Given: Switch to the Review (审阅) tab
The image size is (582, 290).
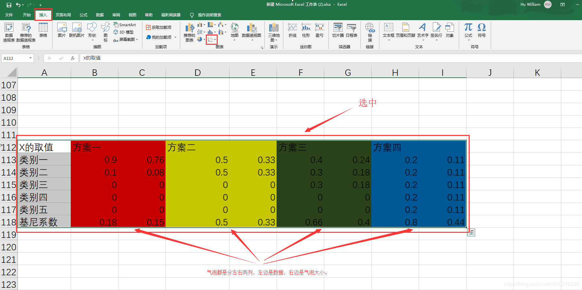Looking at the screenshot, I should (x=116, y=15).
